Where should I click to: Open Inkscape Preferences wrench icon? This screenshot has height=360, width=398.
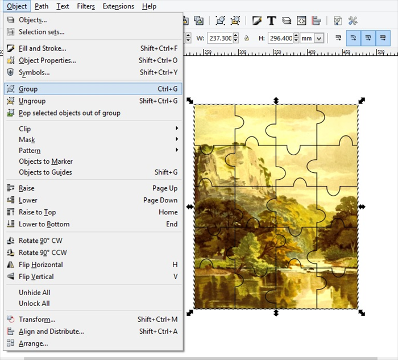[x=353, y=20]
